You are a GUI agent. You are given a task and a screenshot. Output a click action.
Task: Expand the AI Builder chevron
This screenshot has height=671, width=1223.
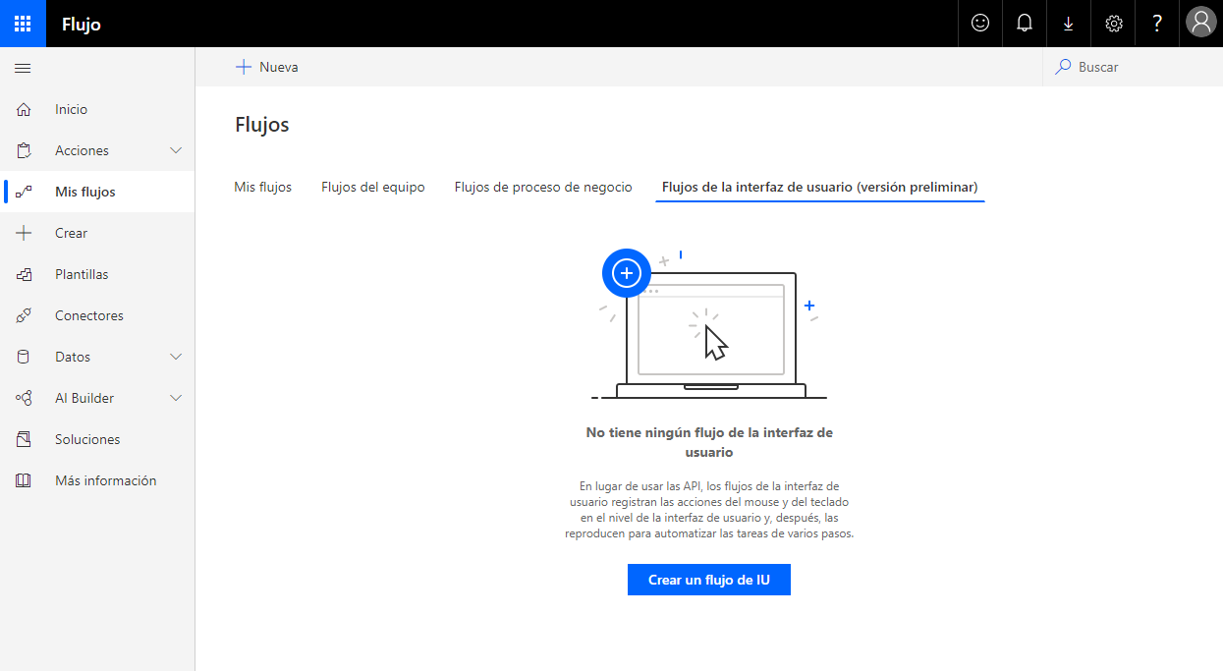point(176,398)
